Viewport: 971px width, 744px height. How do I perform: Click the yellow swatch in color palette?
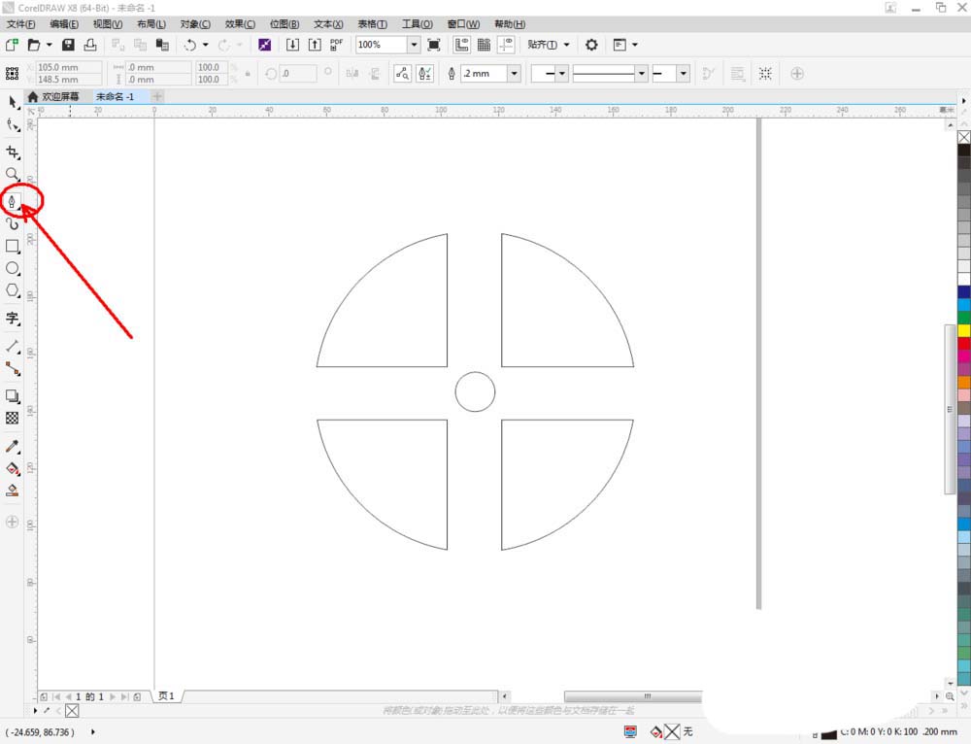click(x=964, y=330)
